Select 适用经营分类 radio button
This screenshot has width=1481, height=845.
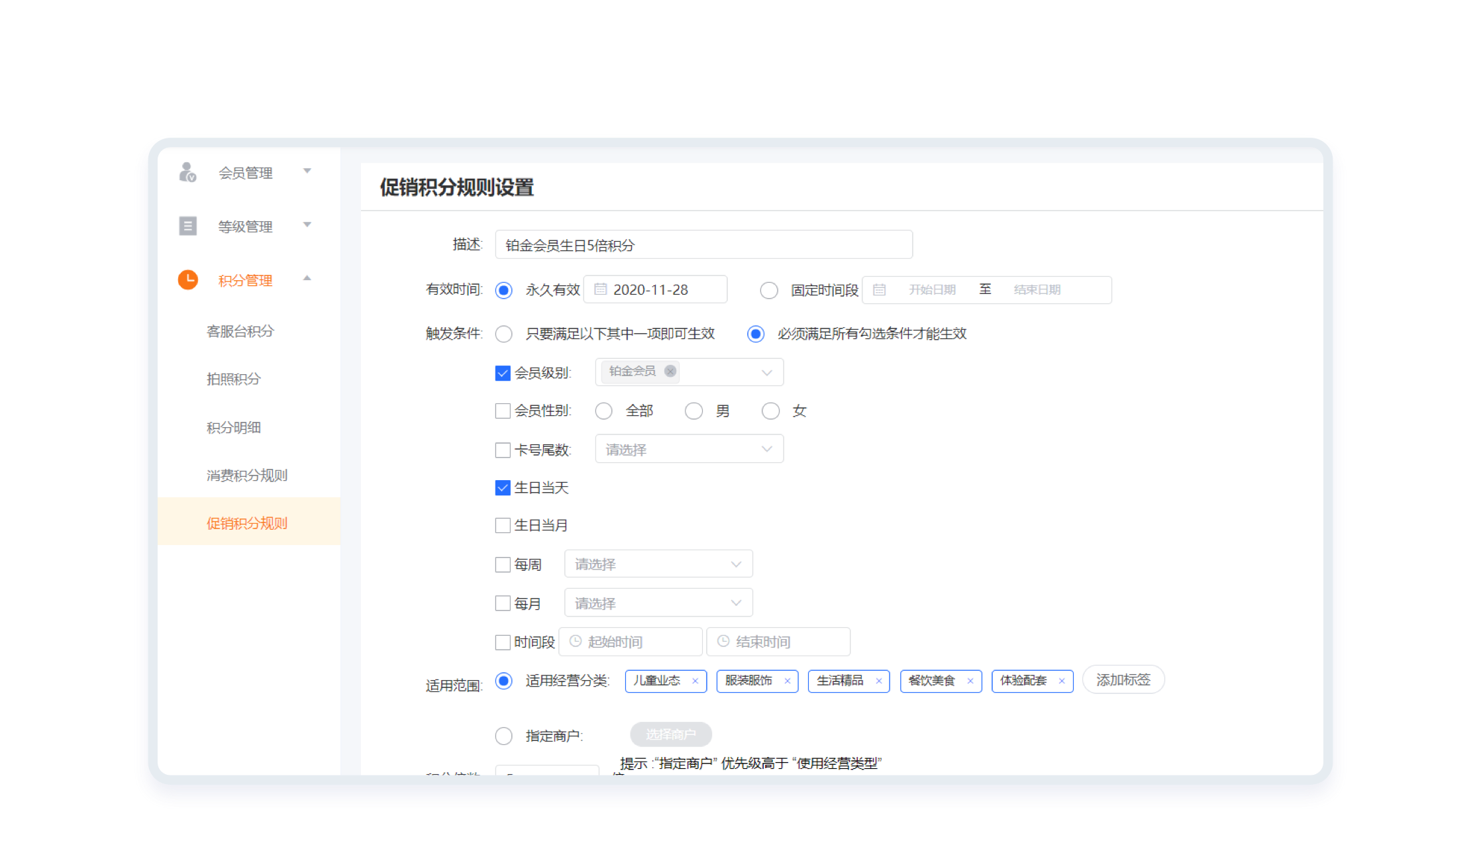coord(504,681)
